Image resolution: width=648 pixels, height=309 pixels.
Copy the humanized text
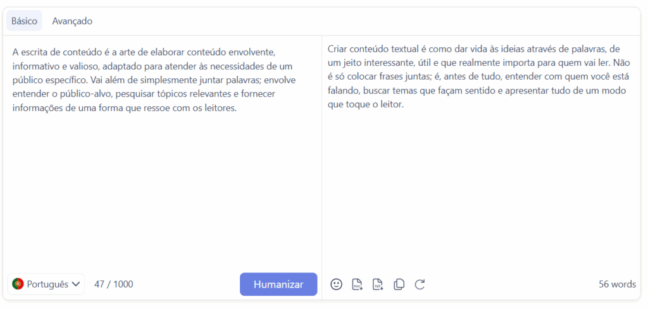[x=399, y=284]
